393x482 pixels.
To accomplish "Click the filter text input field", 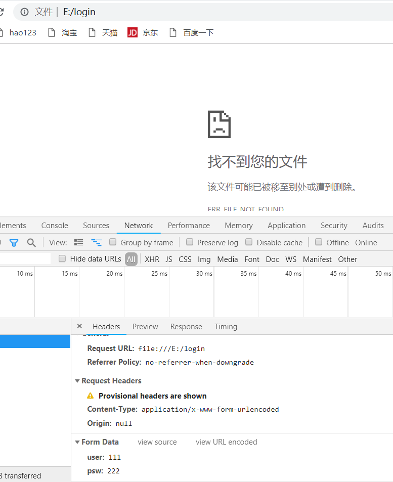I will click(25, 258).
